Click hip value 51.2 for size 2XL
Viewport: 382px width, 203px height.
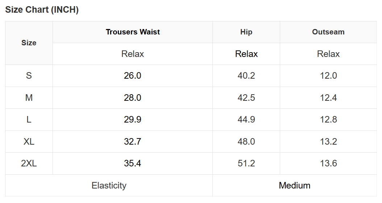click(246, 163)
